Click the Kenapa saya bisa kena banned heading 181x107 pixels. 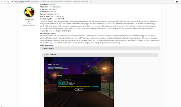52,19
